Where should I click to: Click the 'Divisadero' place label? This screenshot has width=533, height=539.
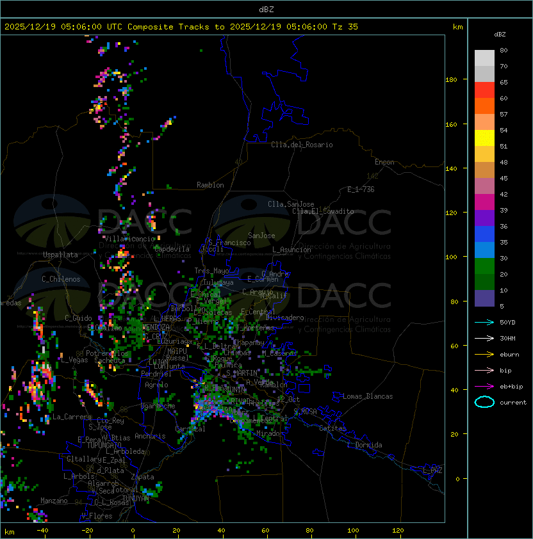click(284, 318)
